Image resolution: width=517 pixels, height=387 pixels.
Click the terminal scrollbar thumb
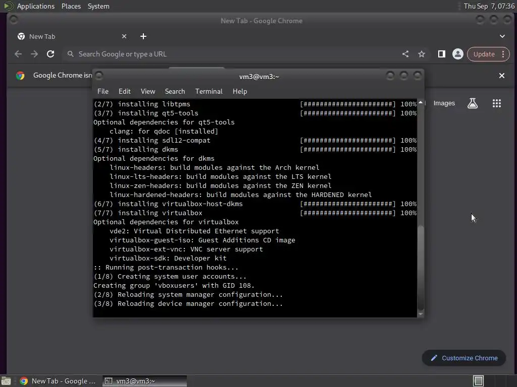(421, 267)
